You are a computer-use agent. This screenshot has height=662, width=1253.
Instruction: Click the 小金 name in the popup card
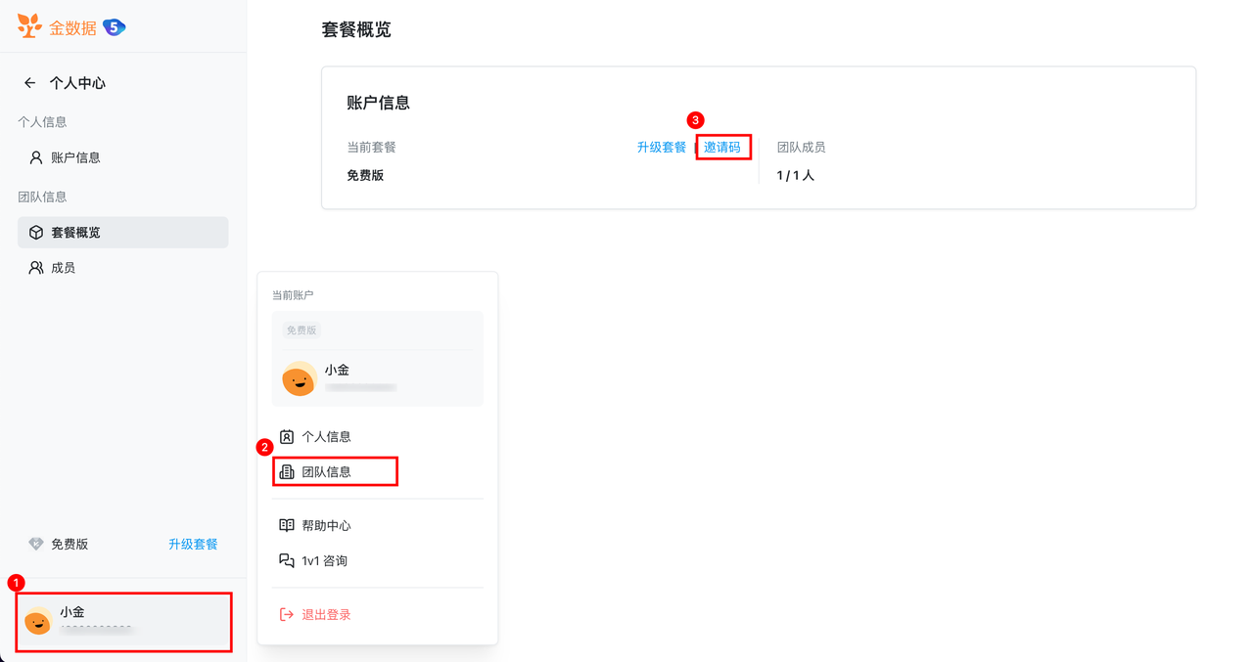pos(337,371)
